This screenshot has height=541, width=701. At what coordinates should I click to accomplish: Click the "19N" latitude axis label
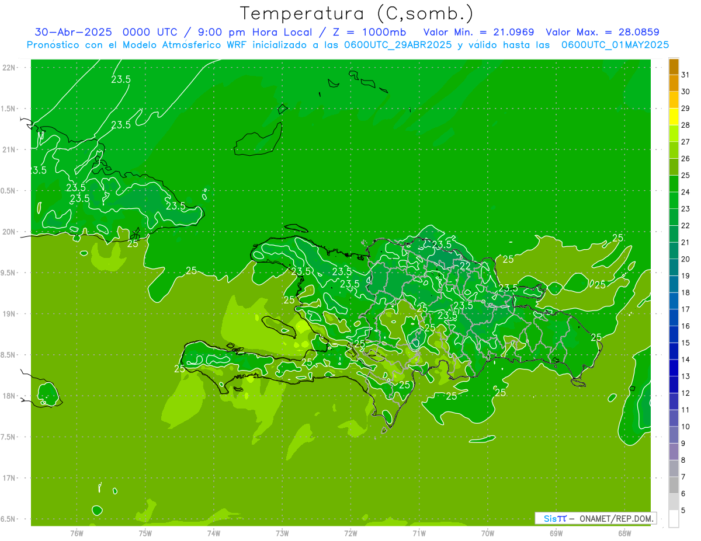(x=9, y=314)
